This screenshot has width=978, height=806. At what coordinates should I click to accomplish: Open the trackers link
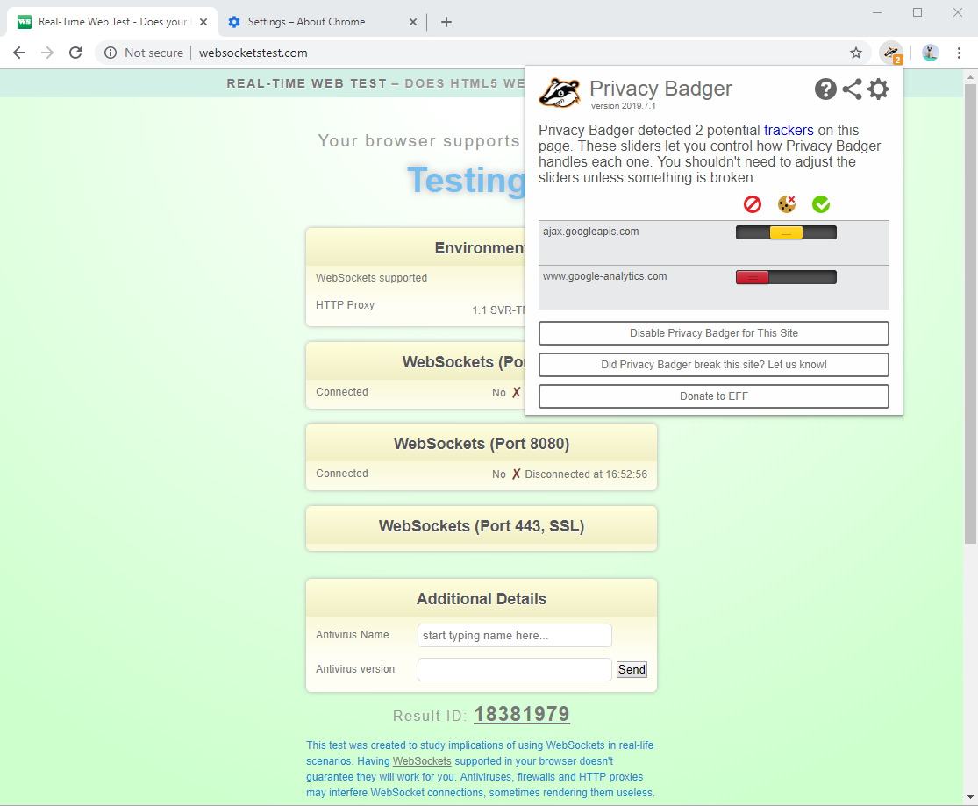(x=789, y=131)
